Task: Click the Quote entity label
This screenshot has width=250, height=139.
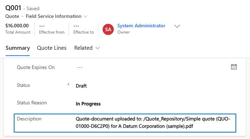Action: tap(12, 16)
